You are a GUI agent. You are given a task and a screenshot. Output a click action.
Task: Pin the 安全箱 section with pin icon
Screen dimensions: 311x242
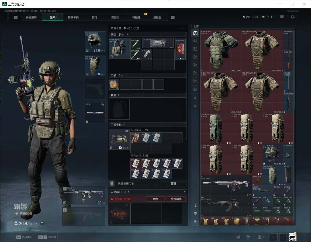(x=184, y=192)
